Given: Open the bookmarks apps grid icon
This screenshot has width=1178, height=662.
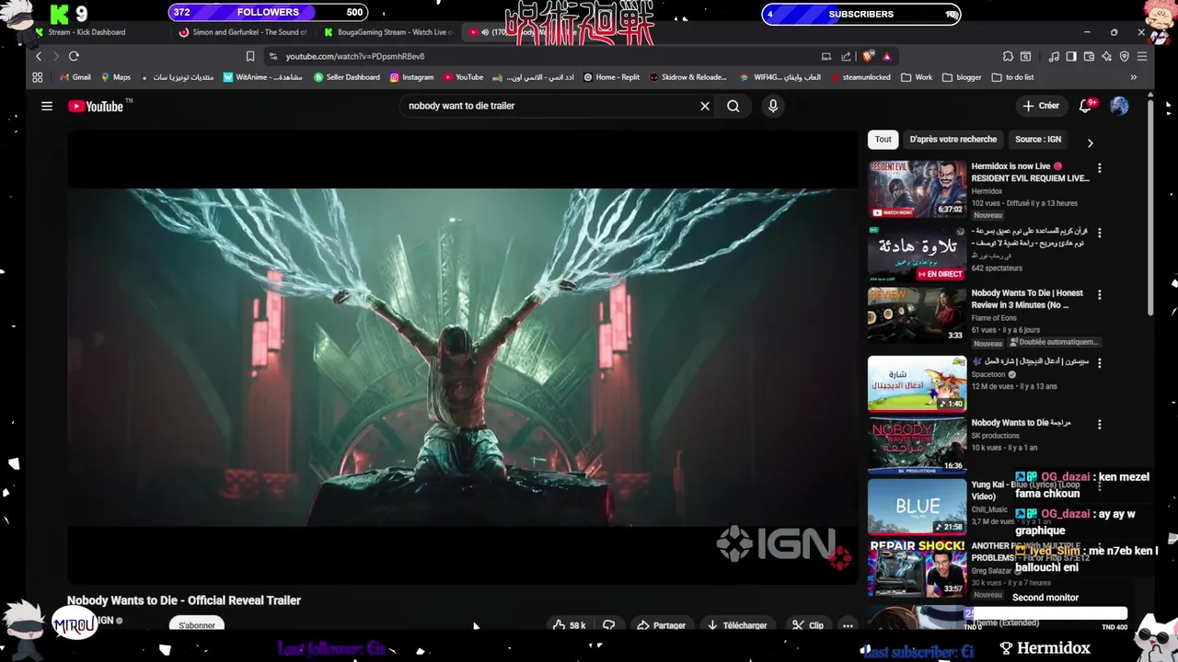Looking at the screenshot, I should coord(39,77).
